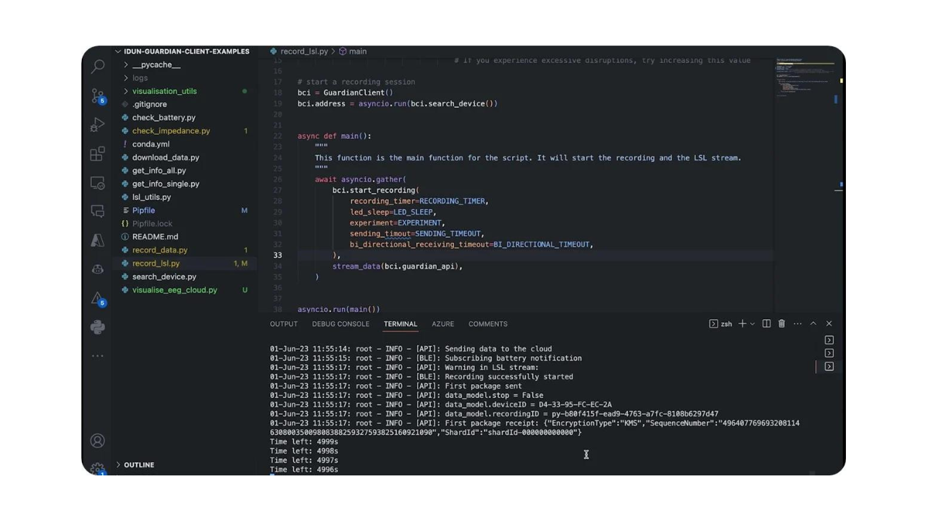Screen dimensions: 927x521
Task: Open the launch profile dropdown beside plus
Action: coord(752,323)
